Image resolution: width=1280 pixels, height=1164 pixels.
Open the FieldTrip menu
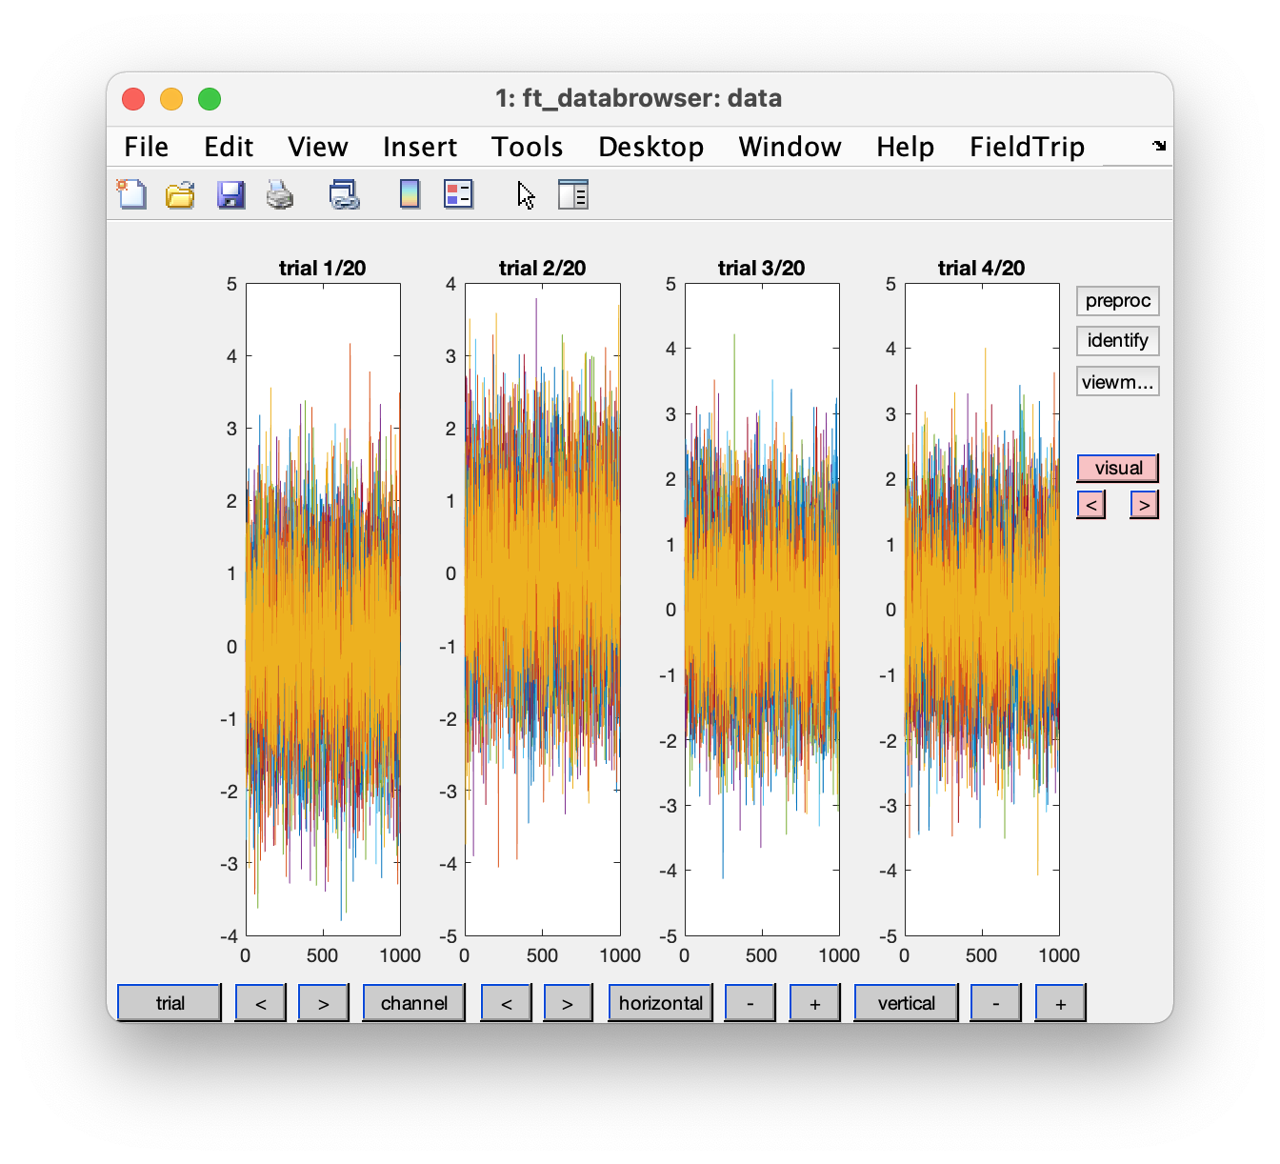point(1027,147)
